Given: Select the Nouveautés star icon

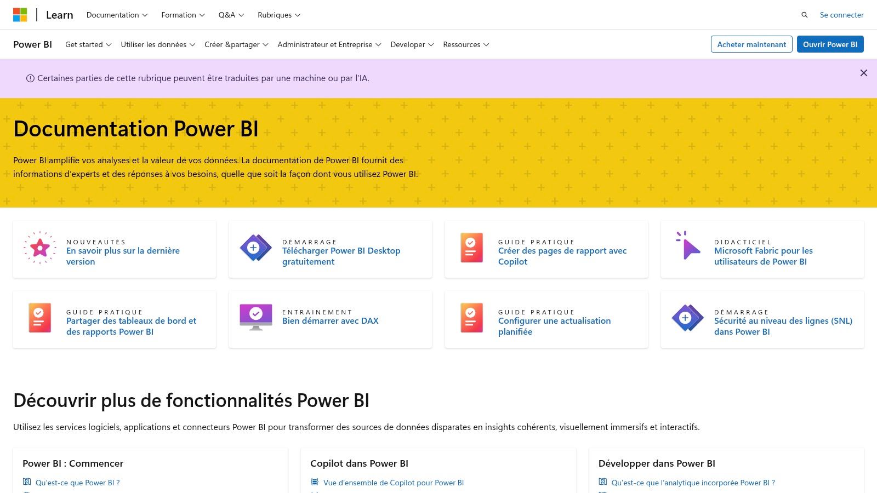Looking at the screenshot, I should 39,248.
